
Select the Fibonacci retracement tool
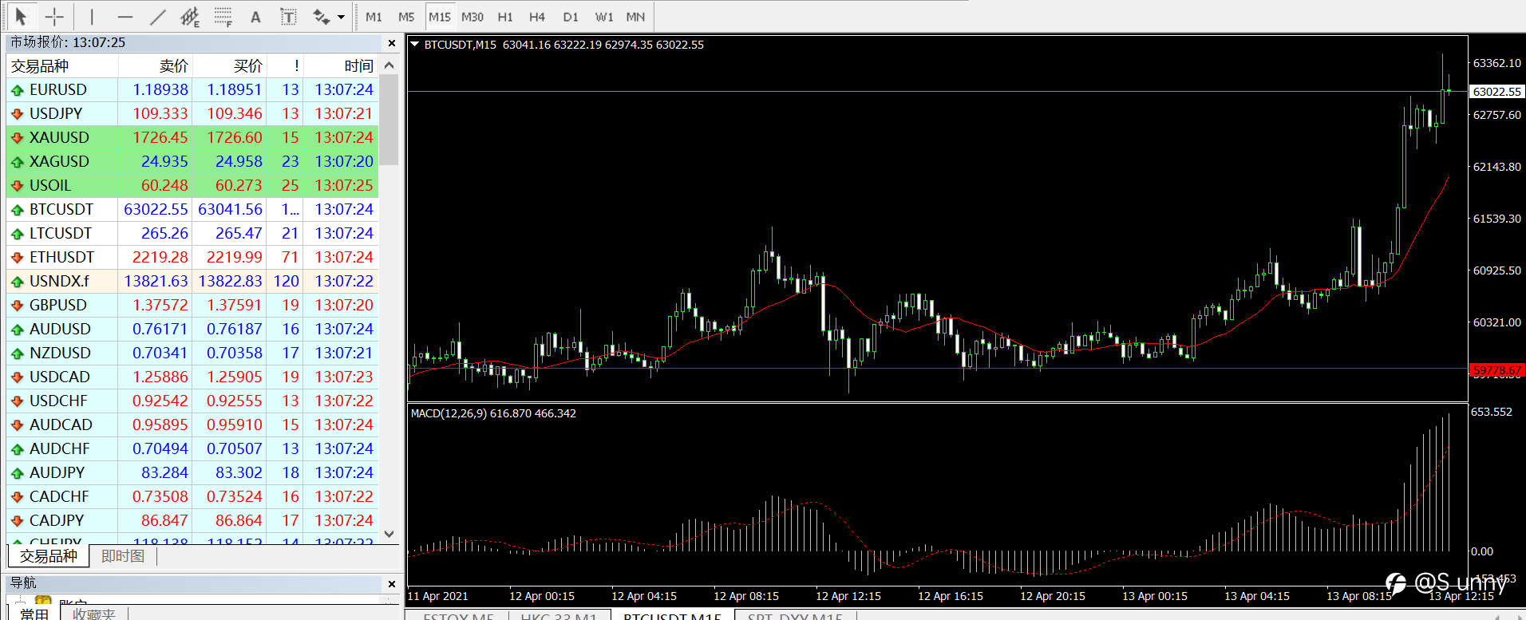point(223,16)
